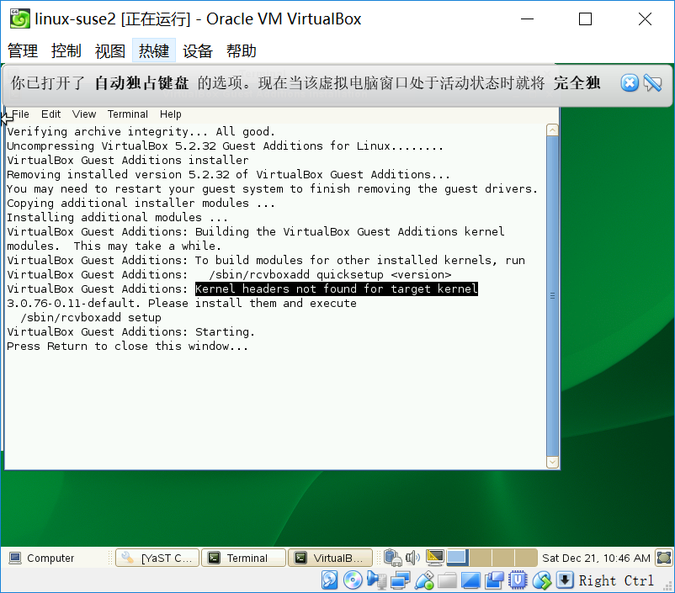Minimize the VirtualBox VM window
Viewport: 675px width, 593px height.
[x=527, y=19]
